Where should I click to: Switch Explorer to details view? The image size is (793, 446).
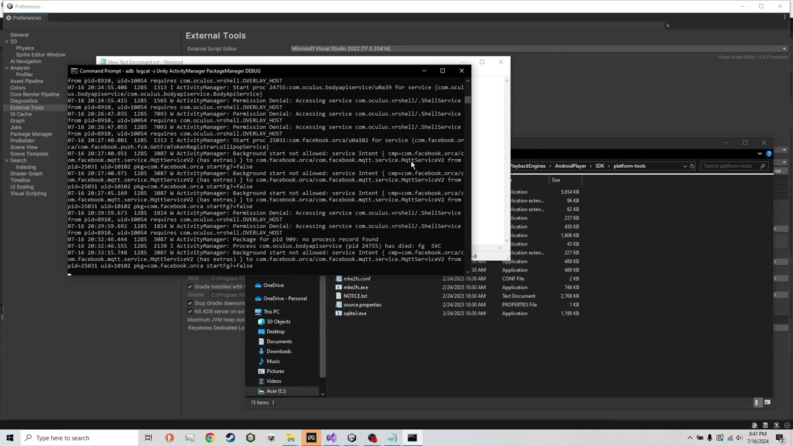pos(756,403)
